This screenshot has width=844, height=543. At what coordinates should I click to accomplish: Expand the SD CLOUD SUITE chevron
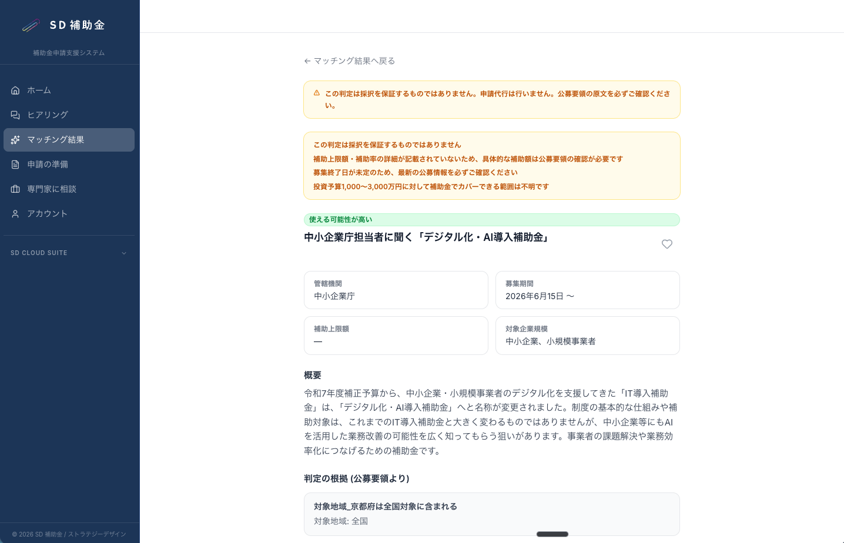coord(124,253)
